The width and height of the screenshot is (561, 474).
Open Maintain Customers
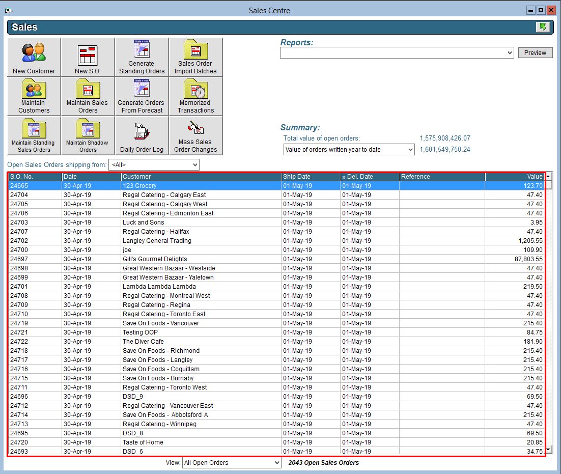34,96
